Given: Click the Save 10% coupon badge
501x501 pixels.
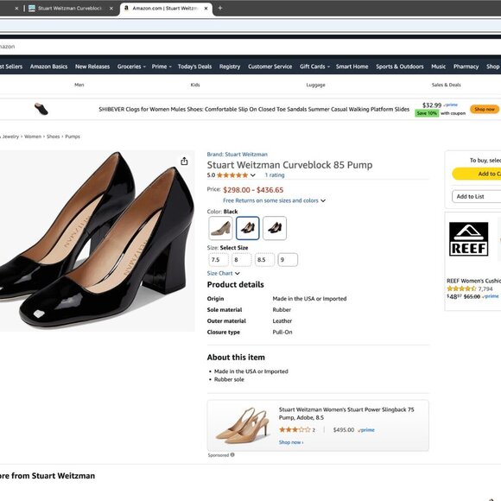Looking at the screenshot, I should point(427,113).
